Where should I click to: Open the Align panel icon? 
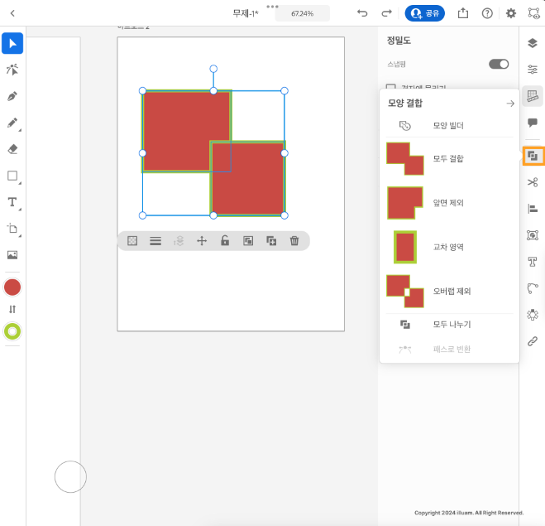click(x=533, y=209)
